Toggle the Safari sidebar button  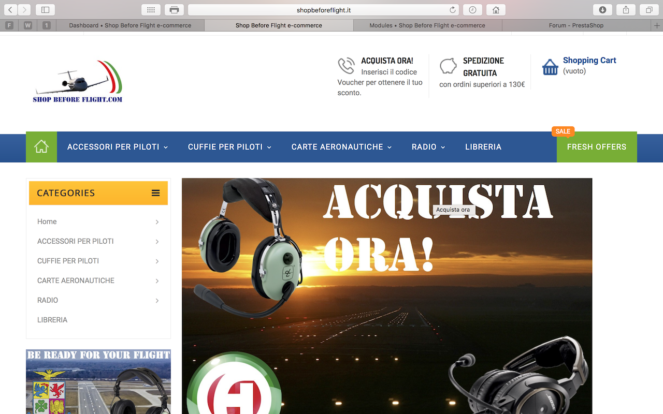(x=45, y=10)
